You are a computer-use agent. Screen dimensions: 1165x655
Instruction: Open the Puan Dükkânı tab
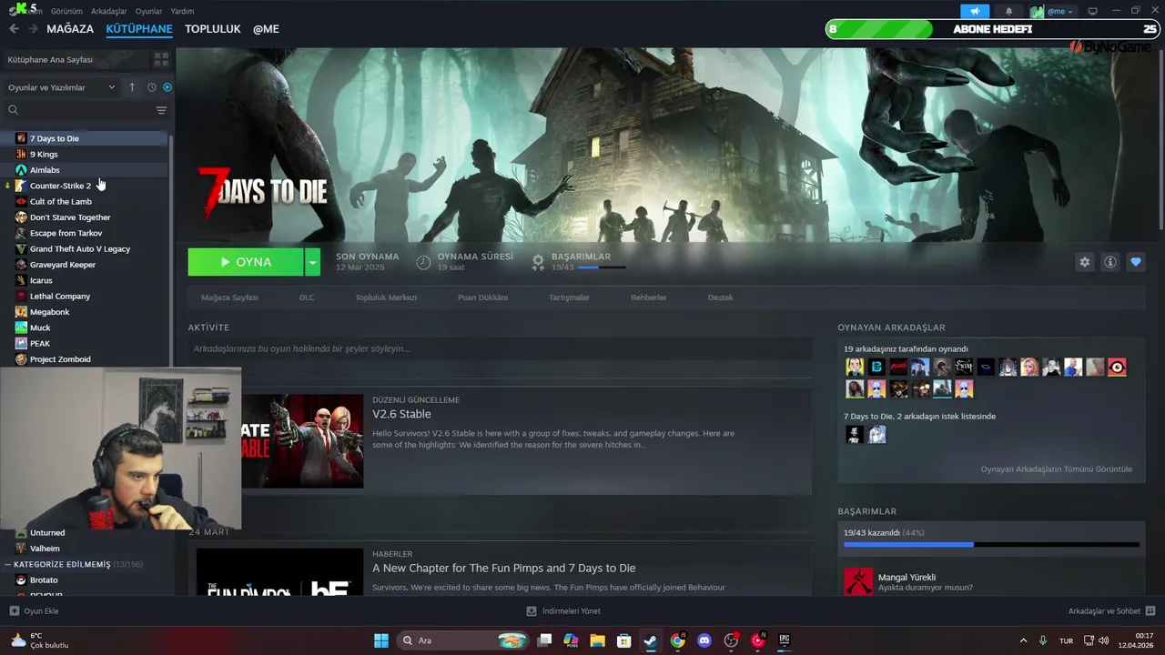pos(482,297)
